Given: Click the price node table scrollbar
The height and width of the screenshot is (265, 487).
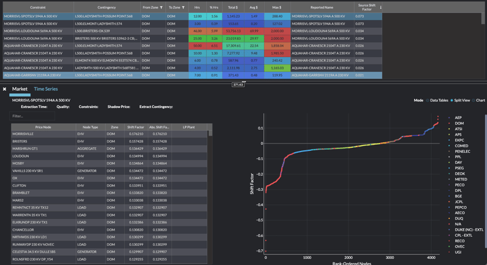Looking at the screenshot, I should click(210, 133).
